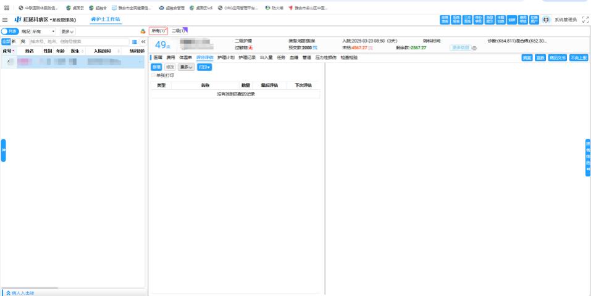
Task: Open the 病况 所有 dropdown
Action: pos(43,31)
